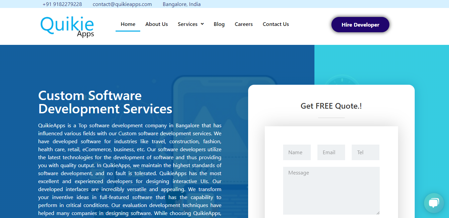
Task: Click the phone number +91 9182279228
Action: click(x=62, y=4)
